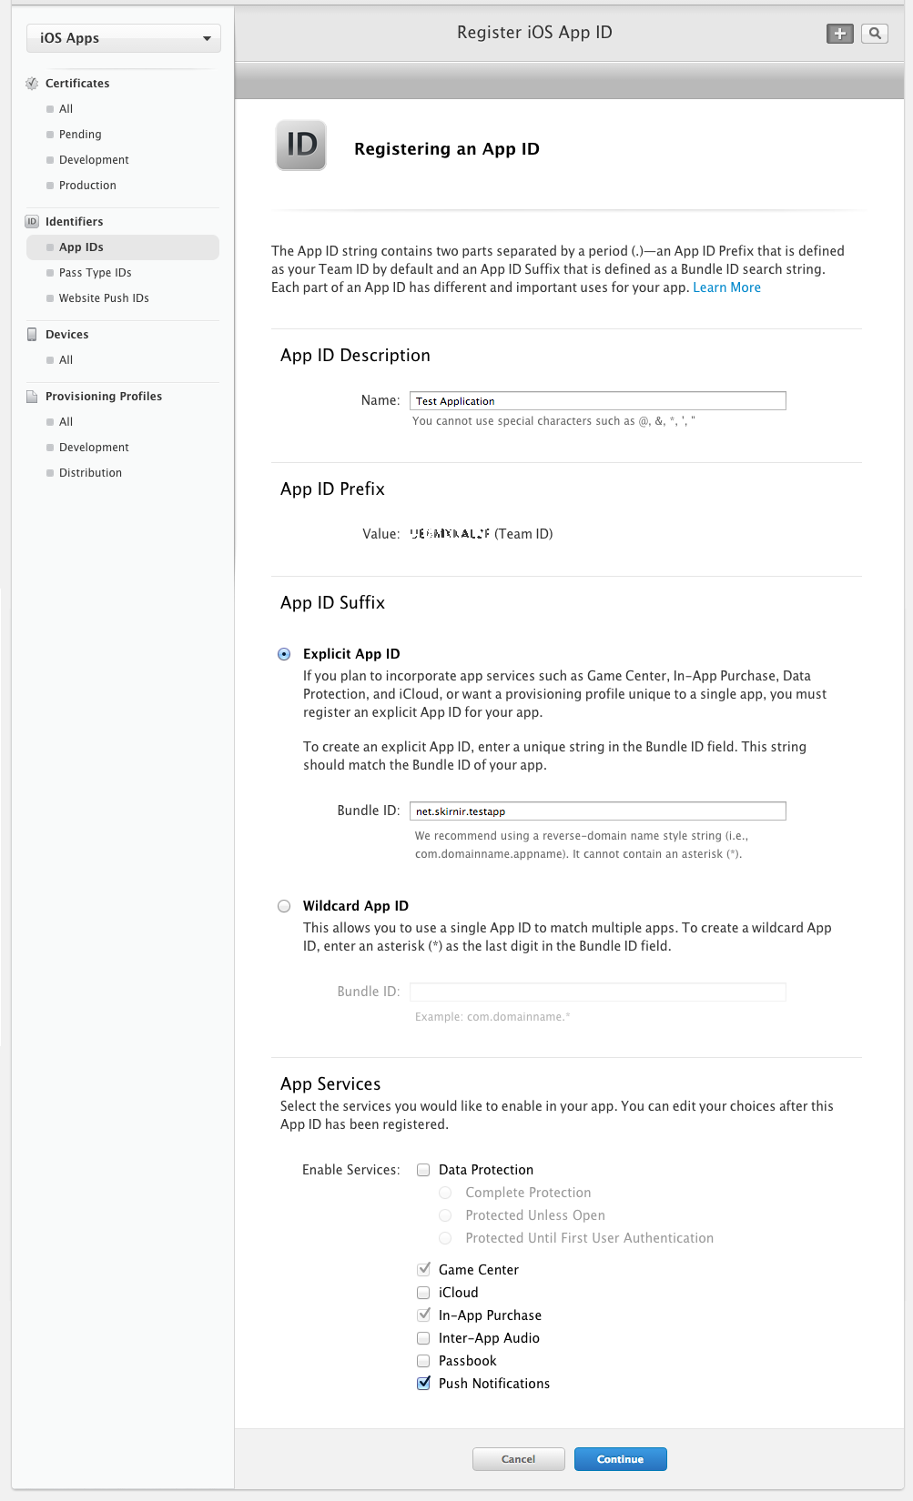Open the iOS Apps platform dropdown

(x=124, y=38)
